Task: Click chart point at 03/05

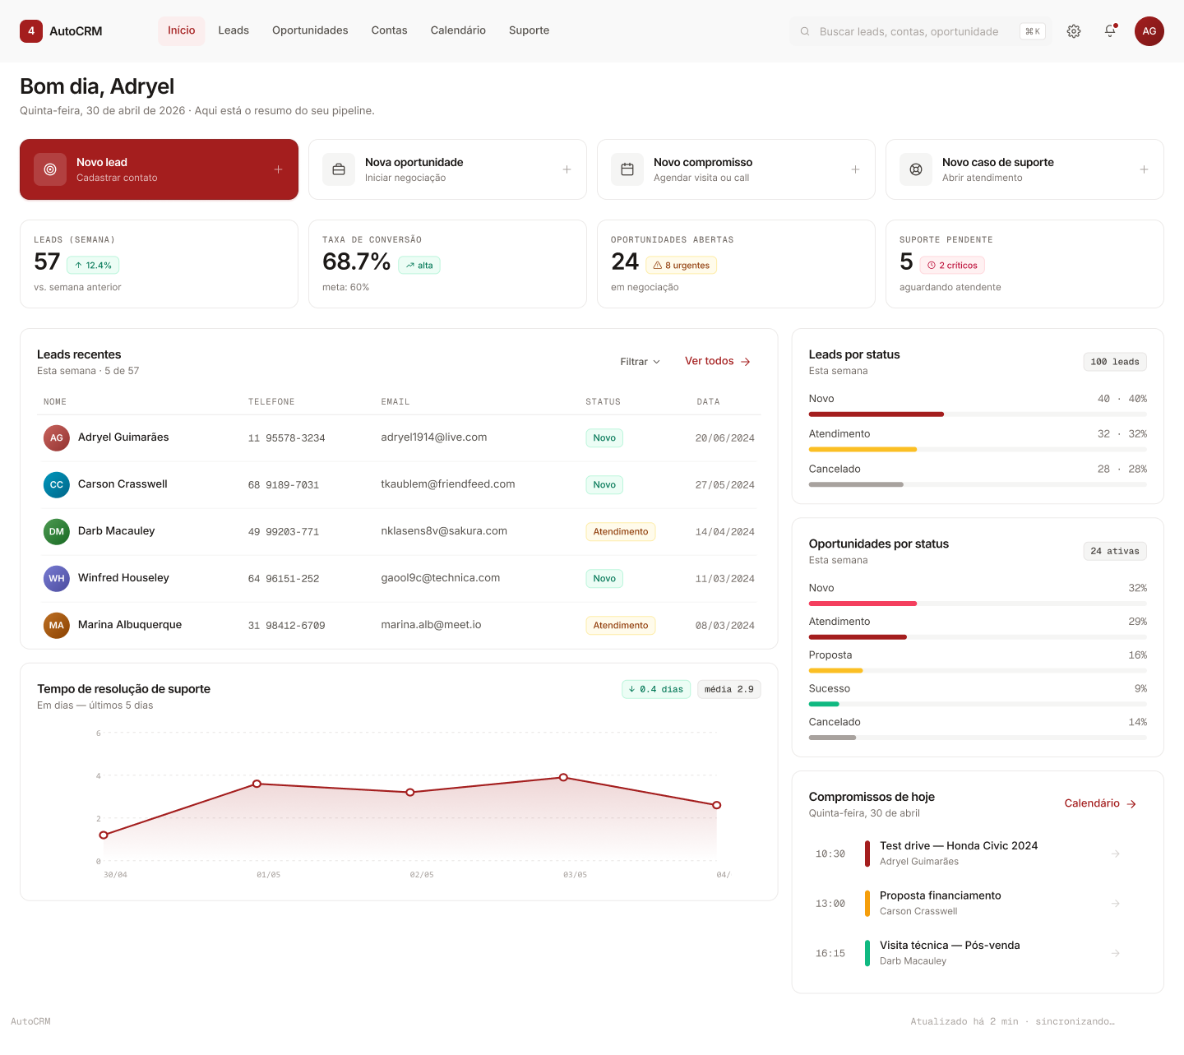Action: point(563,777)
